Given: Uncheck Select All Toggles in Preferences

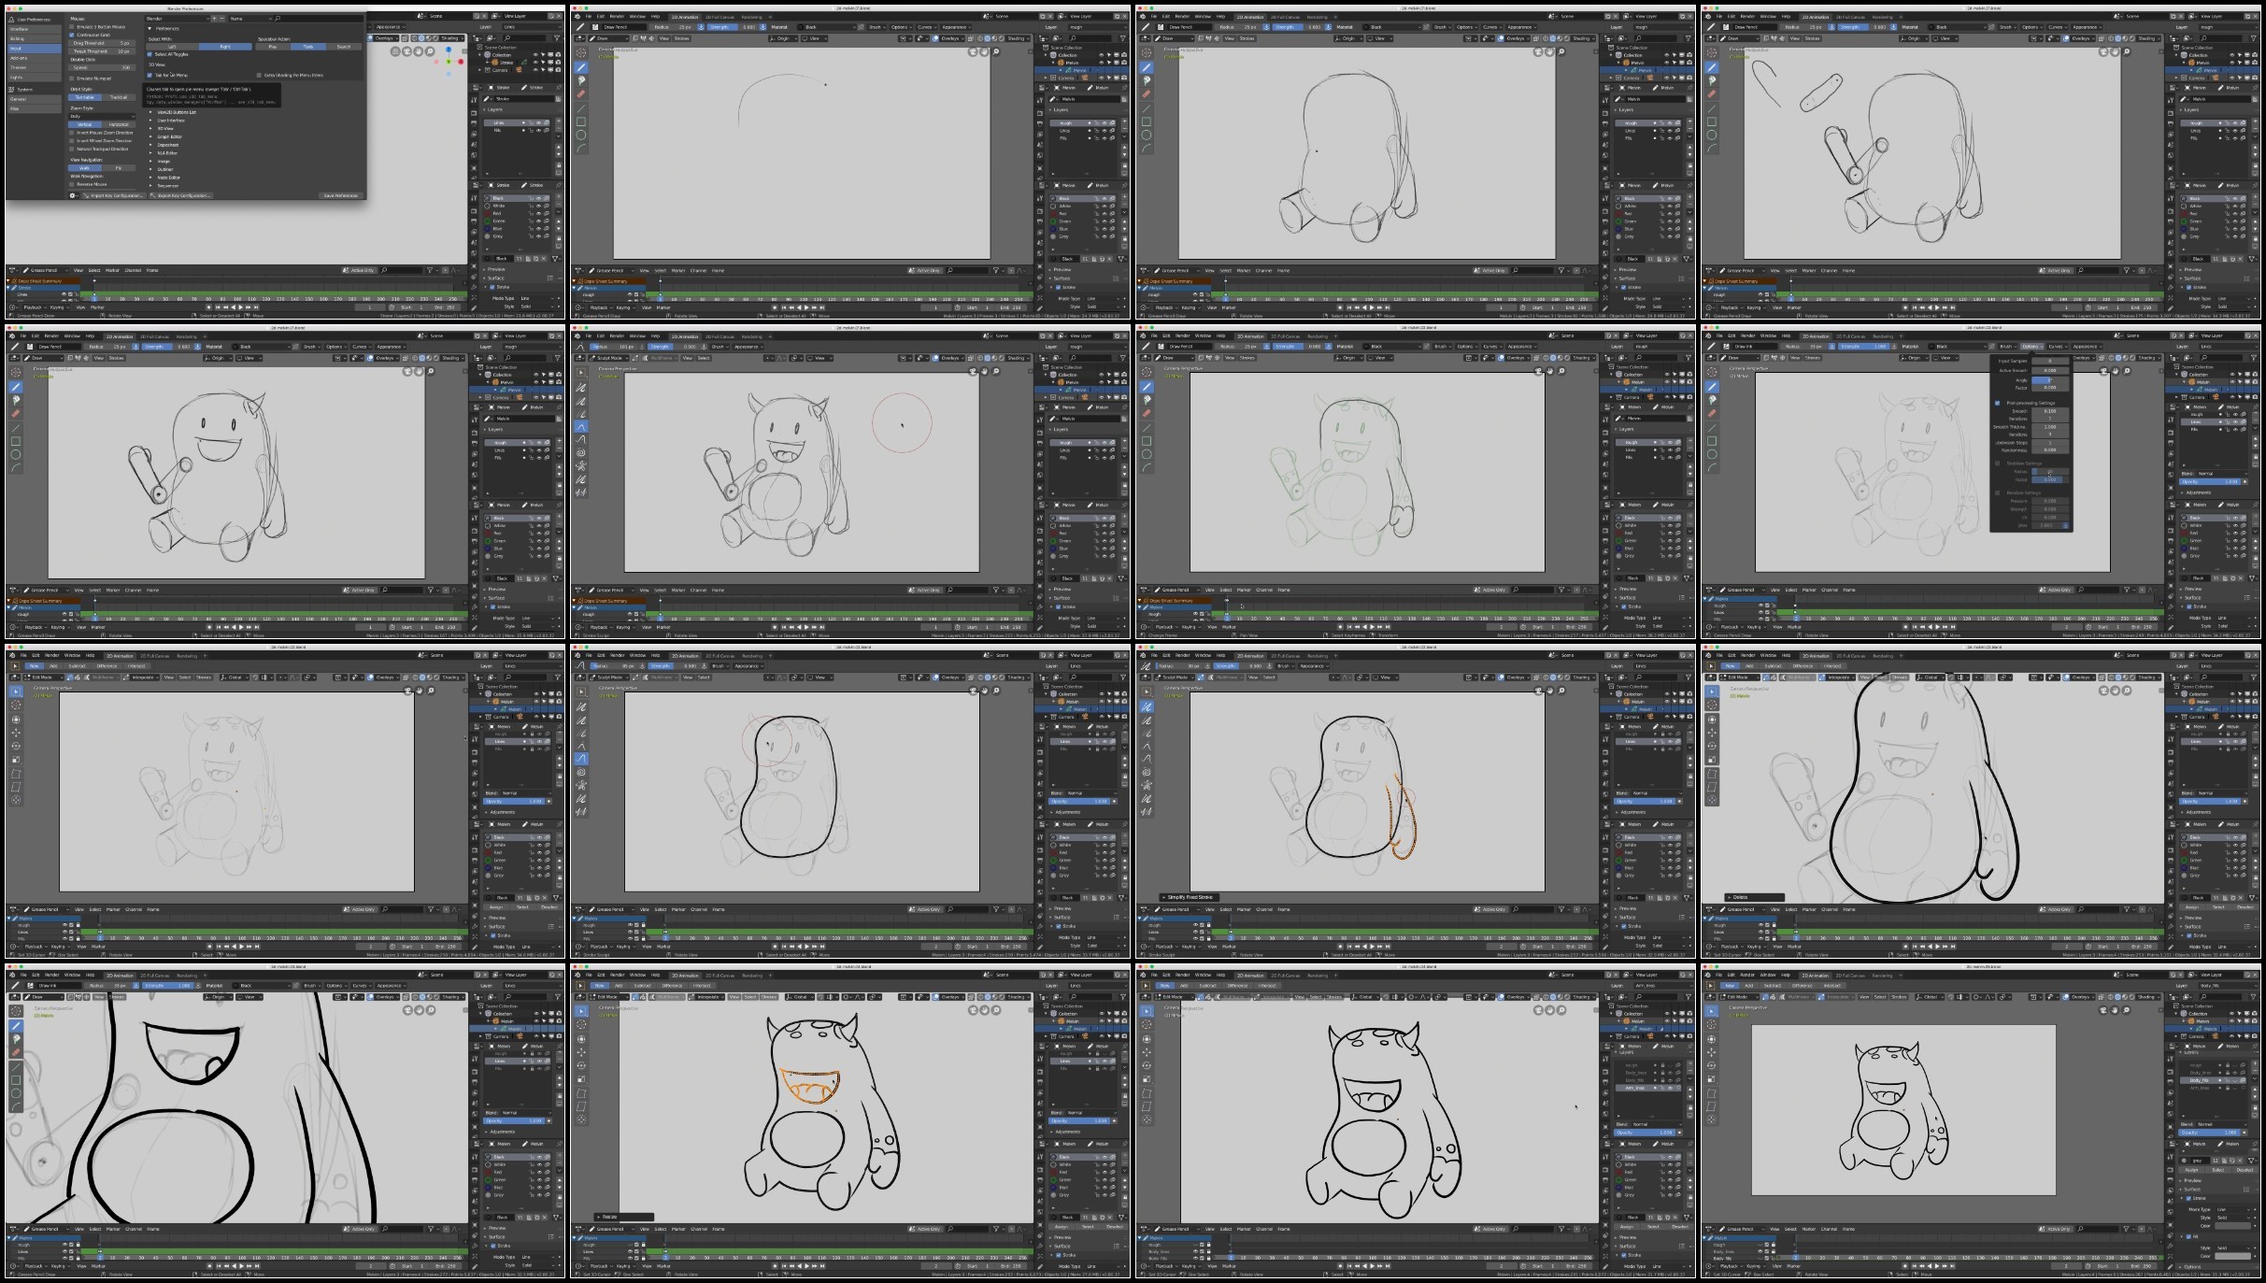Looking at the screenshot, I should click(x=150, y=54).
